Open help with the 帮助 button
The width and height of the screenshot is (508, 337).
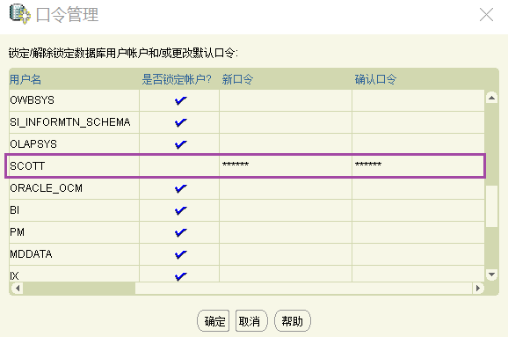293,321
